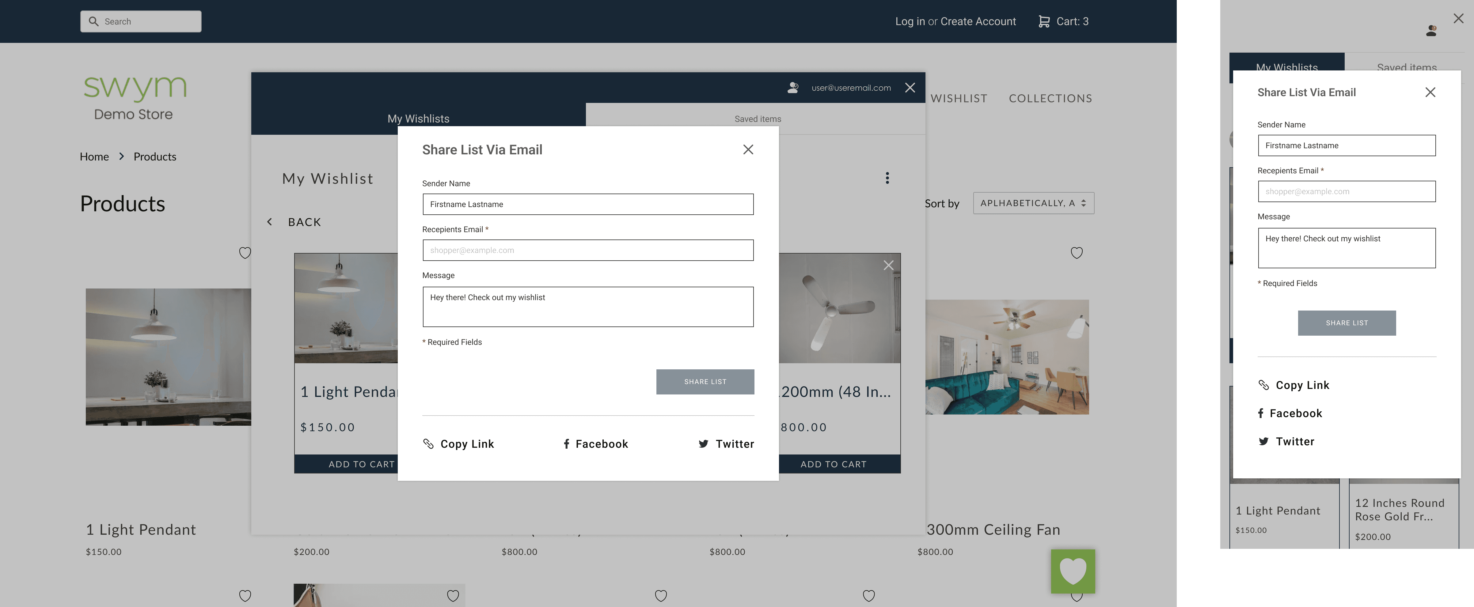
Task: Click Twitter text in mobile dialog
Action: click(1295, 441)
